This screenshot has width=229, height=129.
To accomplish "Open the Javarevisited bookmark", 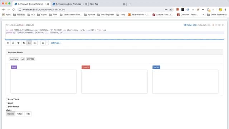I will click(138, 15).
